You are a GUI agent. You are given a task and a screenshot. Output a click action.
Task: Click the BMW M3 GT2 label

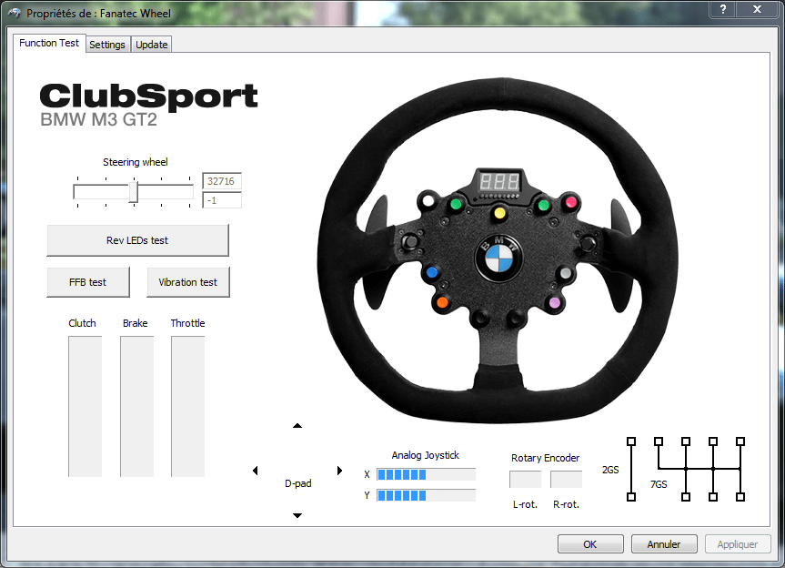[x=98, y=120]
